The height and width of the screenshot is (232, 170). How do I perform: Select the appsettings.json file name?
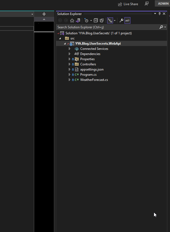tap(92, 69)
